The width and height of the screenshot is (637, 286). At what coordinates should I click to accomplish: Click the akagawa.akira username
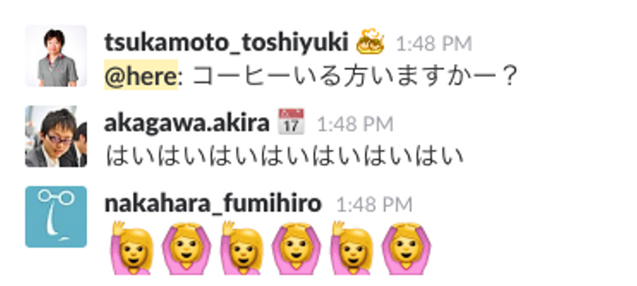(x=187, y=124)
